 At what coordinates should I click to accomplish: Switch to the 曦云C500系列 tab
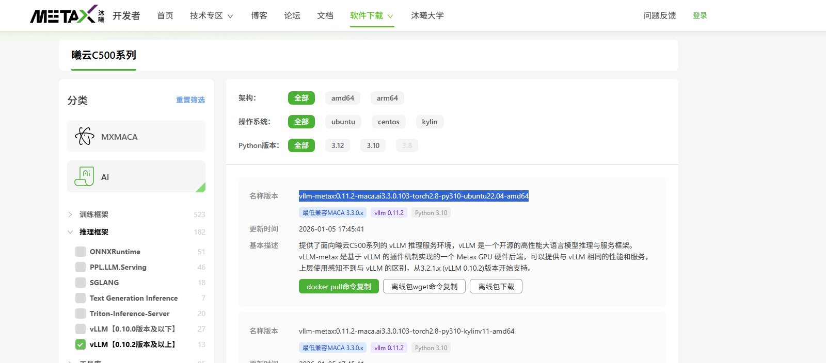coord(104,55)
